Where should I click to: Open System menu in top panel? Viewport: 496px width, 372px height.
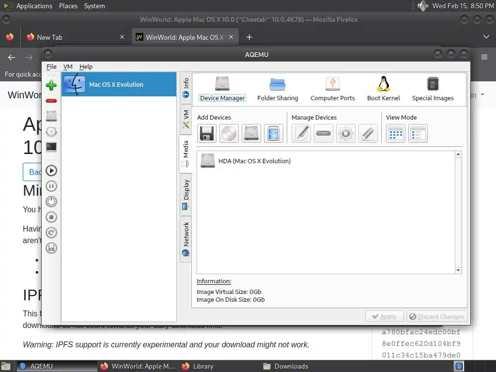(x=94, y=6)
